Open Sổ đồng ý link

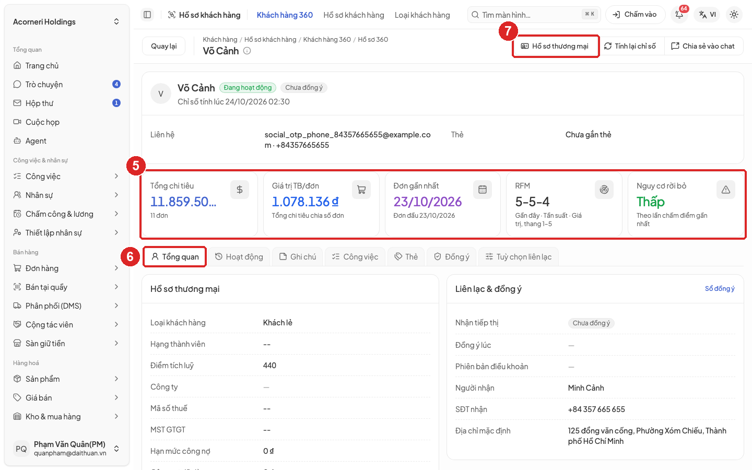click(720, 289)
